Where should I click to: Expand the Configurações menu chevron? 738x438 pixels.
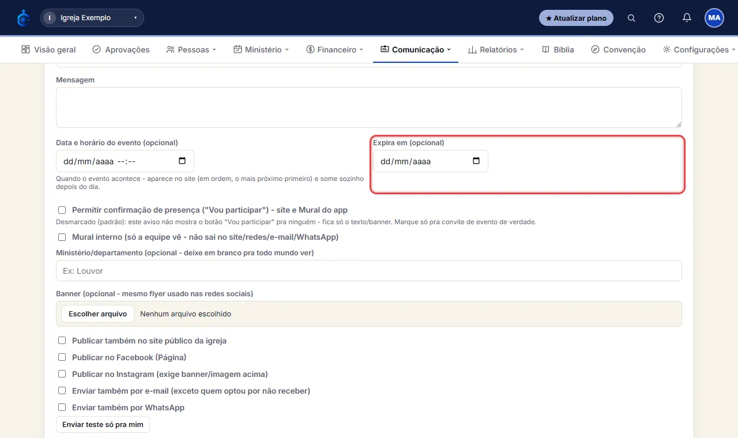[x=734, y=50]
